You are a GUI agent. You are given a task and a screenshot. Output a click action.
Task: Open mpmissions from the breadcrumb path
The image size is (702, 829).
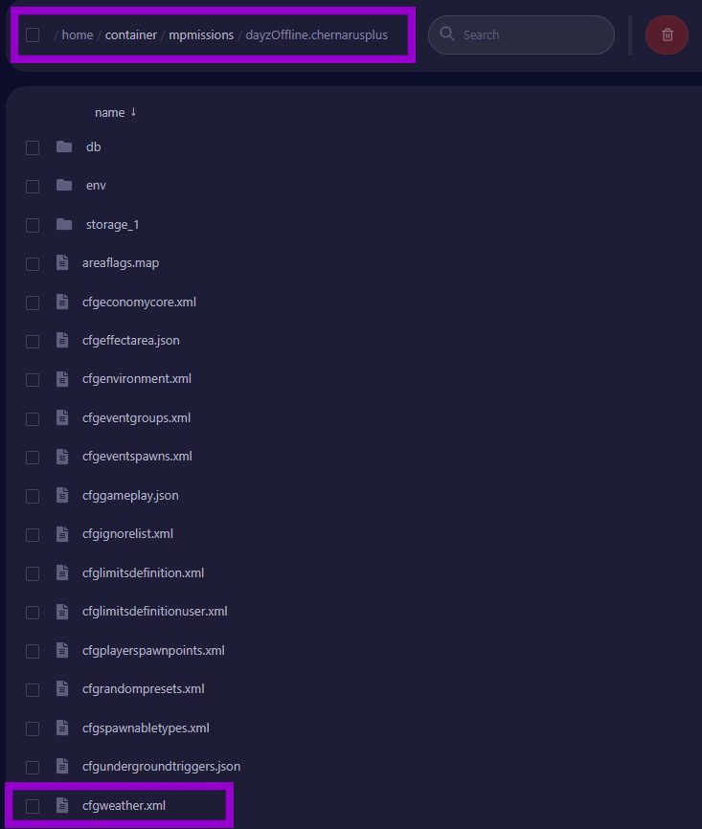click(201, 34)
